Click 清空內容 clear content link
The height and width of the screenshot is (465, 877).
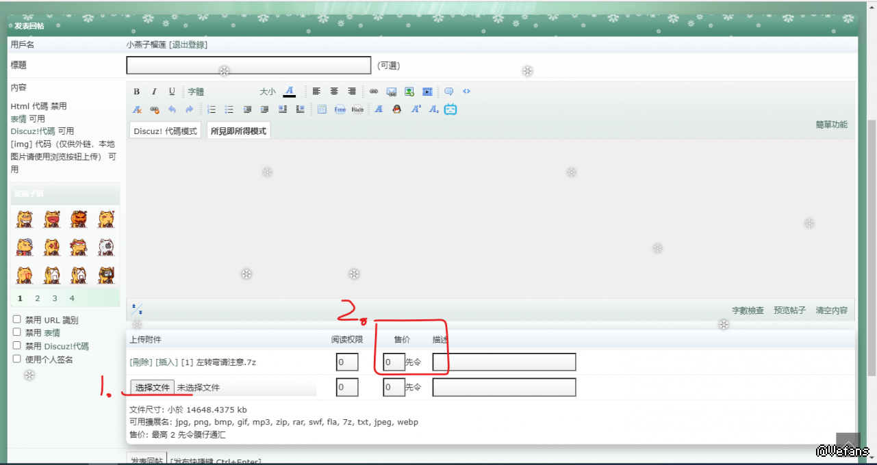(x=831, y=310)
